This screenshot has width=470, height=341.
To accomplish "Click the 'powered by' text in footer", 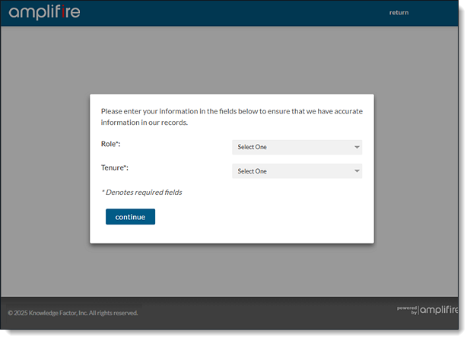I will coord(408,310).
